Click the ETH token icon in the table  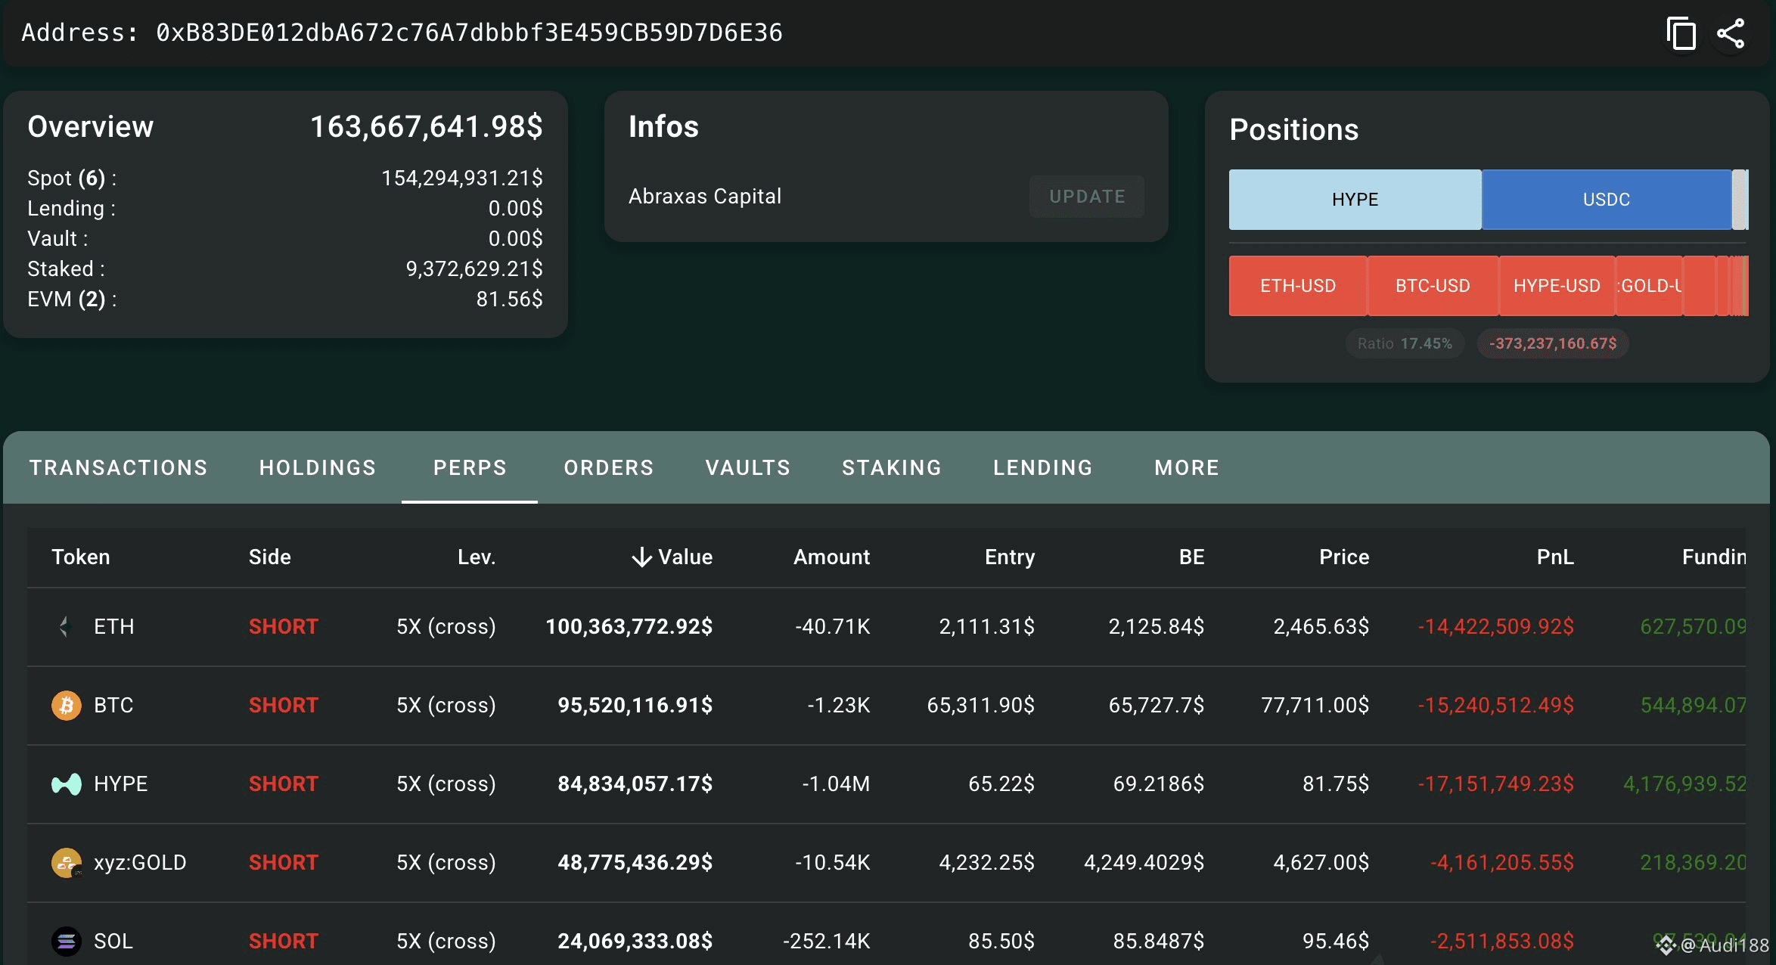[66, 626]
